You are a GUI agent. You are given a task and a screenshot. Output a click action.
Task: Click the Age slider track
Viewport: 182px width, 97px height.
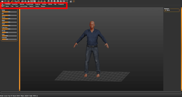pyautogui.click(x=9, y=15)
